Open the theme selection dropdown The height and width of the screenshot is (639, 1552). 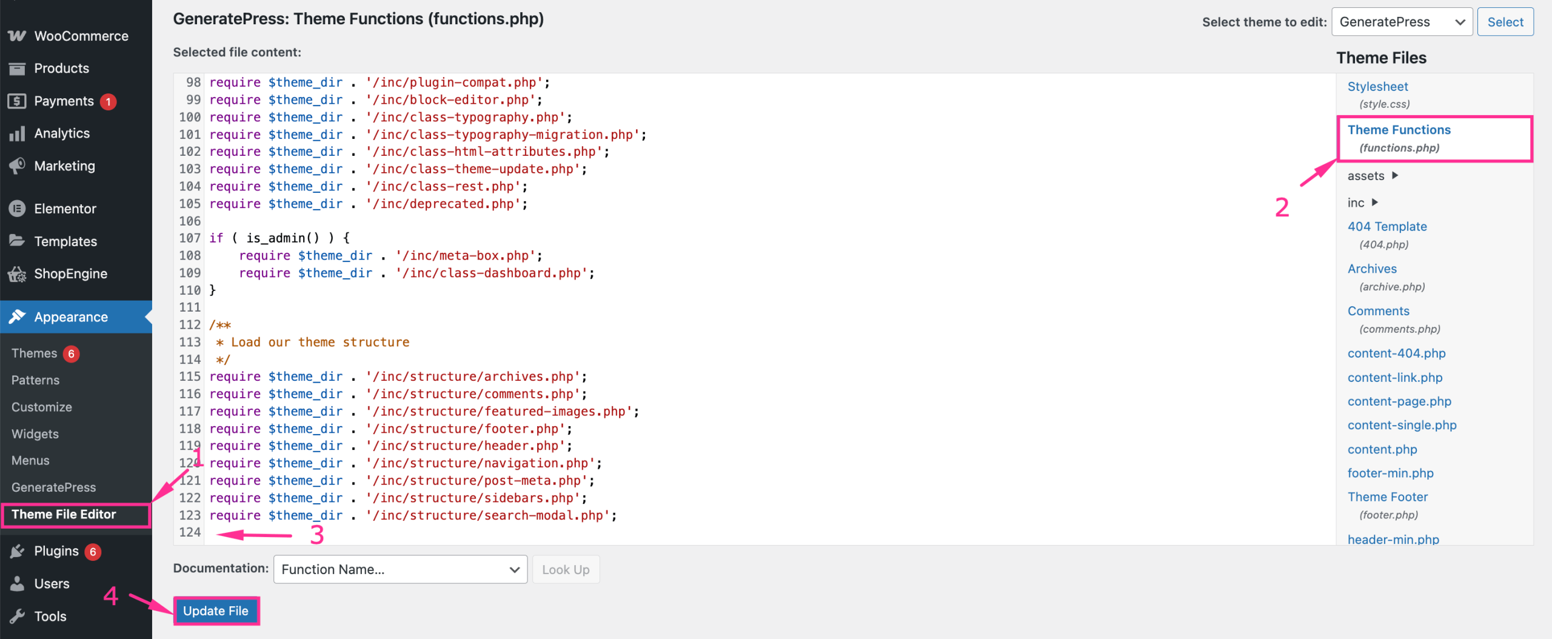1402,22
